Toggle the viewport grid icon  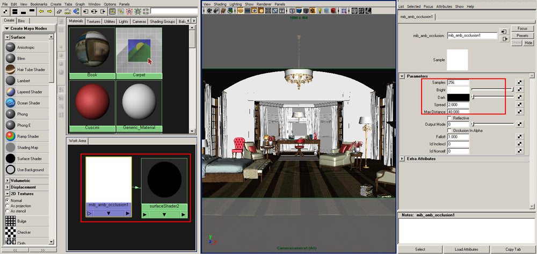241,11
